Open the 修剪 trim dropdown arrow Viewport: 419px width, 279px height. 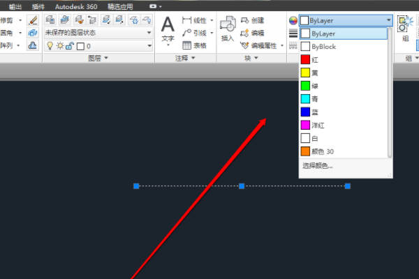(20, 20)
